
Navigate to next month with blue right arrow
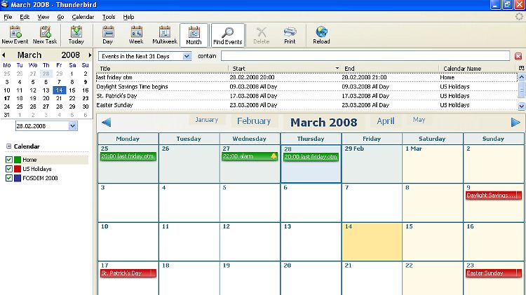coord(515,123)
